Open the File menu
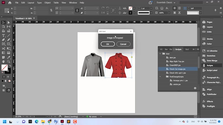The height and width of the screenshot is (125, 223). [x=17, y=3]
